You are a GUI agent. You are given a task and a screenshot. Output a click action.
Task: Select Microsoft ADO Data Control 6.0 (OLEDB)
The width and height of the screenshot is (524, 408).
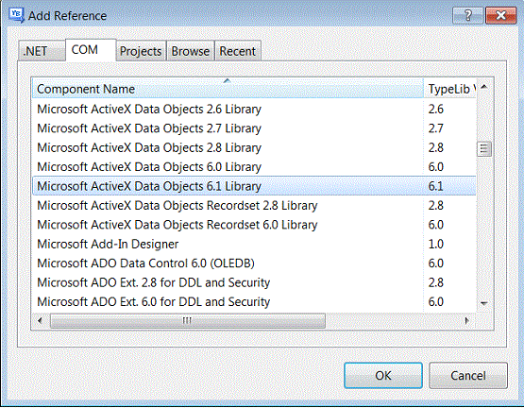(x=254, y=263)
